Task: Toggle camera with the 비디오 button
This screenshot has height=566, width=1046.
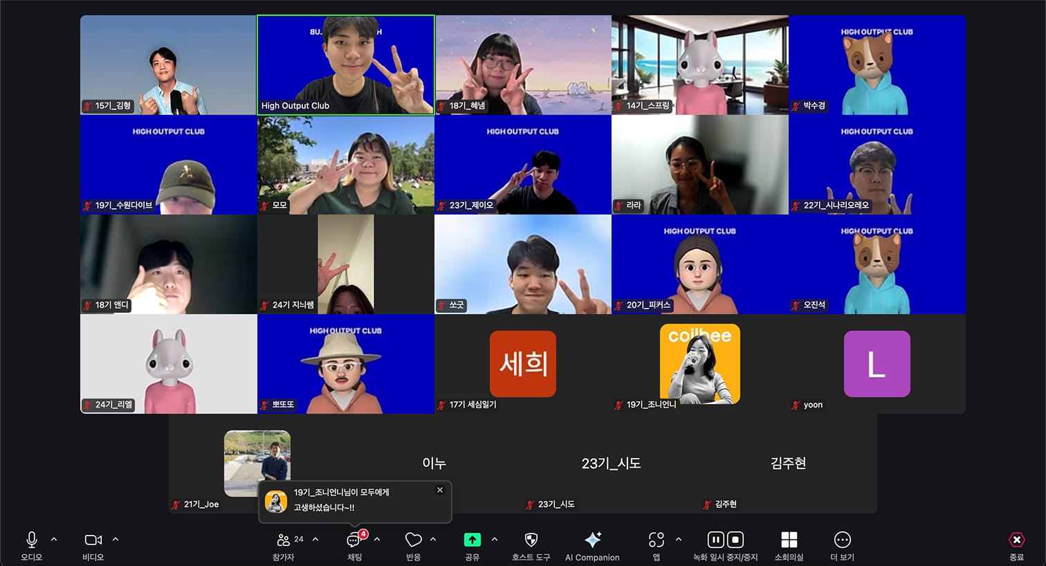Action: click(93, 540)
